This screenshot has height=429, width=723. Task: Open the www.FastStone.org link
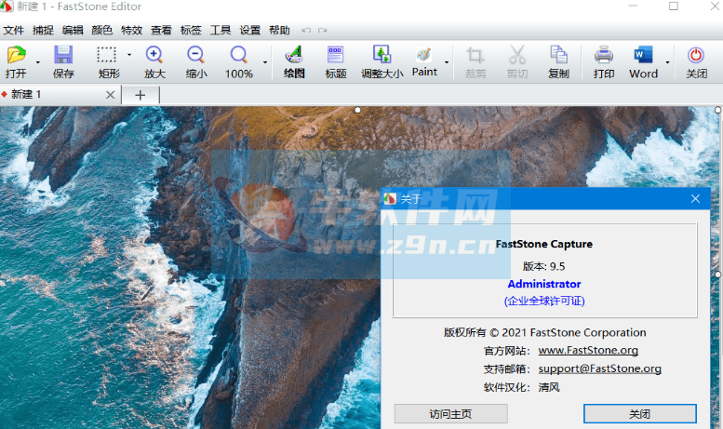pyautogui.click(x=588, y=350)
